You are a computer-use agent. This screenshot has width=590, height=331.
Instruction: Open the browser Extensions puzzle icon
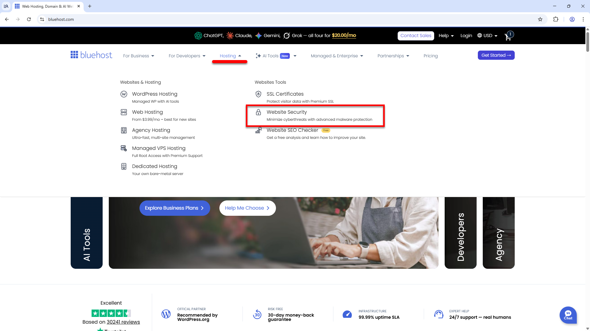coord(556,19)
